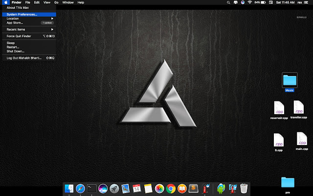The image size is (313, 196).
Task: Open the Trash in Dock
Action: click(244, 188)
